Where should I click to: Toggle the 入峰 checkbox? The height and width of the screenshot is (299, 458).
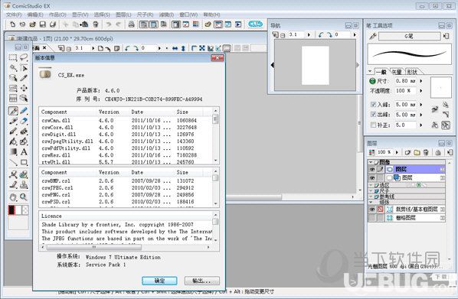373,105
